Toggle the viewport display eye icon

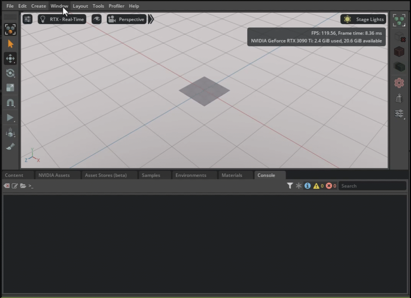point(96,19)
